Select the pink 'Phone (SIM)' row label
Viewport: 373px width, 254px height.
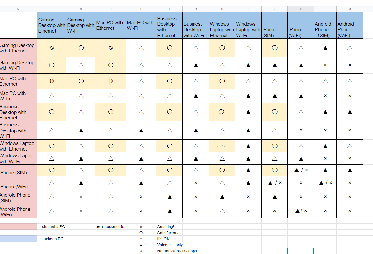pos(19,170)
